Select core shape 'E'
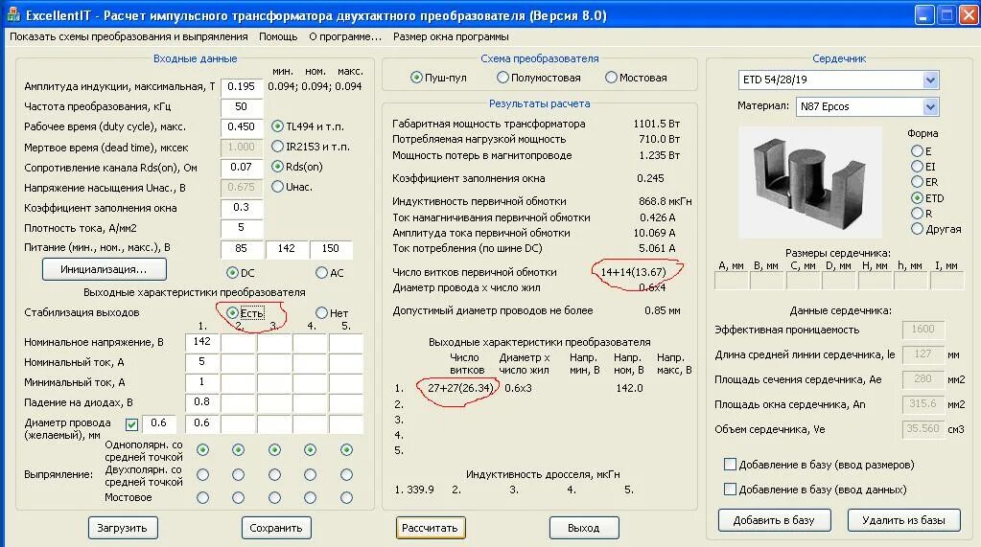 point(917,150)
